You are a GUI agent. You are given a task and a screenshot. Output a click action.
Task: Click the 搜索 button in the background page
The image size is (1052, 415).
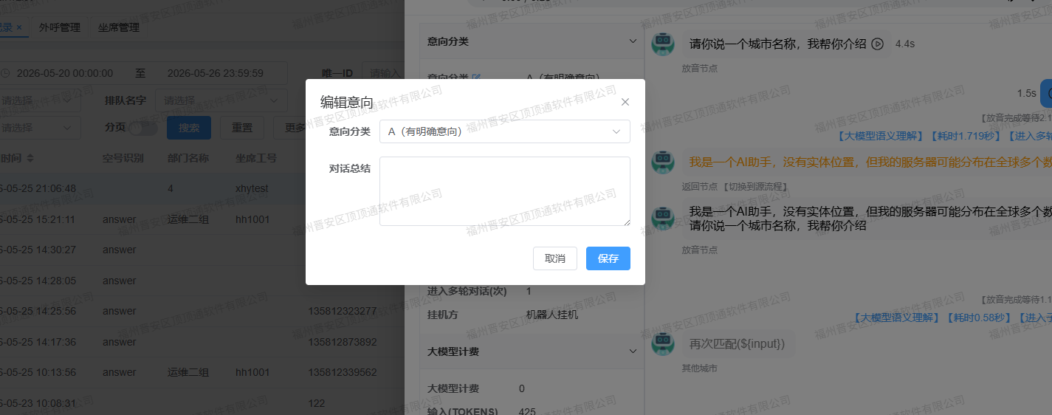click(x=189, y=127)
